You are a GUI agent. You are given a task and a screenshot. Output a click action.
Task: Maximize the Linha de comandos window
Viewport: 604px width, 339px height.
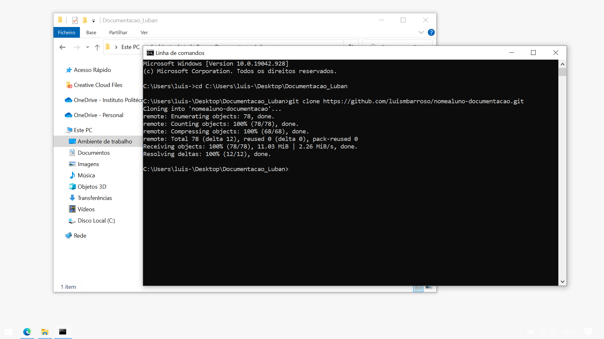[534, 53]
